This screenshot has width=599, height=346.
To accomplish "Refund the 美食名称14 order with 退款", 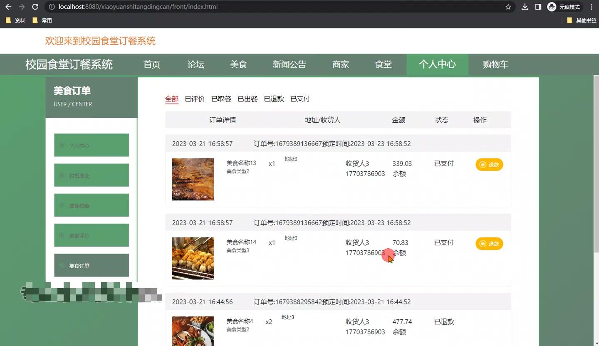I will [x=489, y=244].
